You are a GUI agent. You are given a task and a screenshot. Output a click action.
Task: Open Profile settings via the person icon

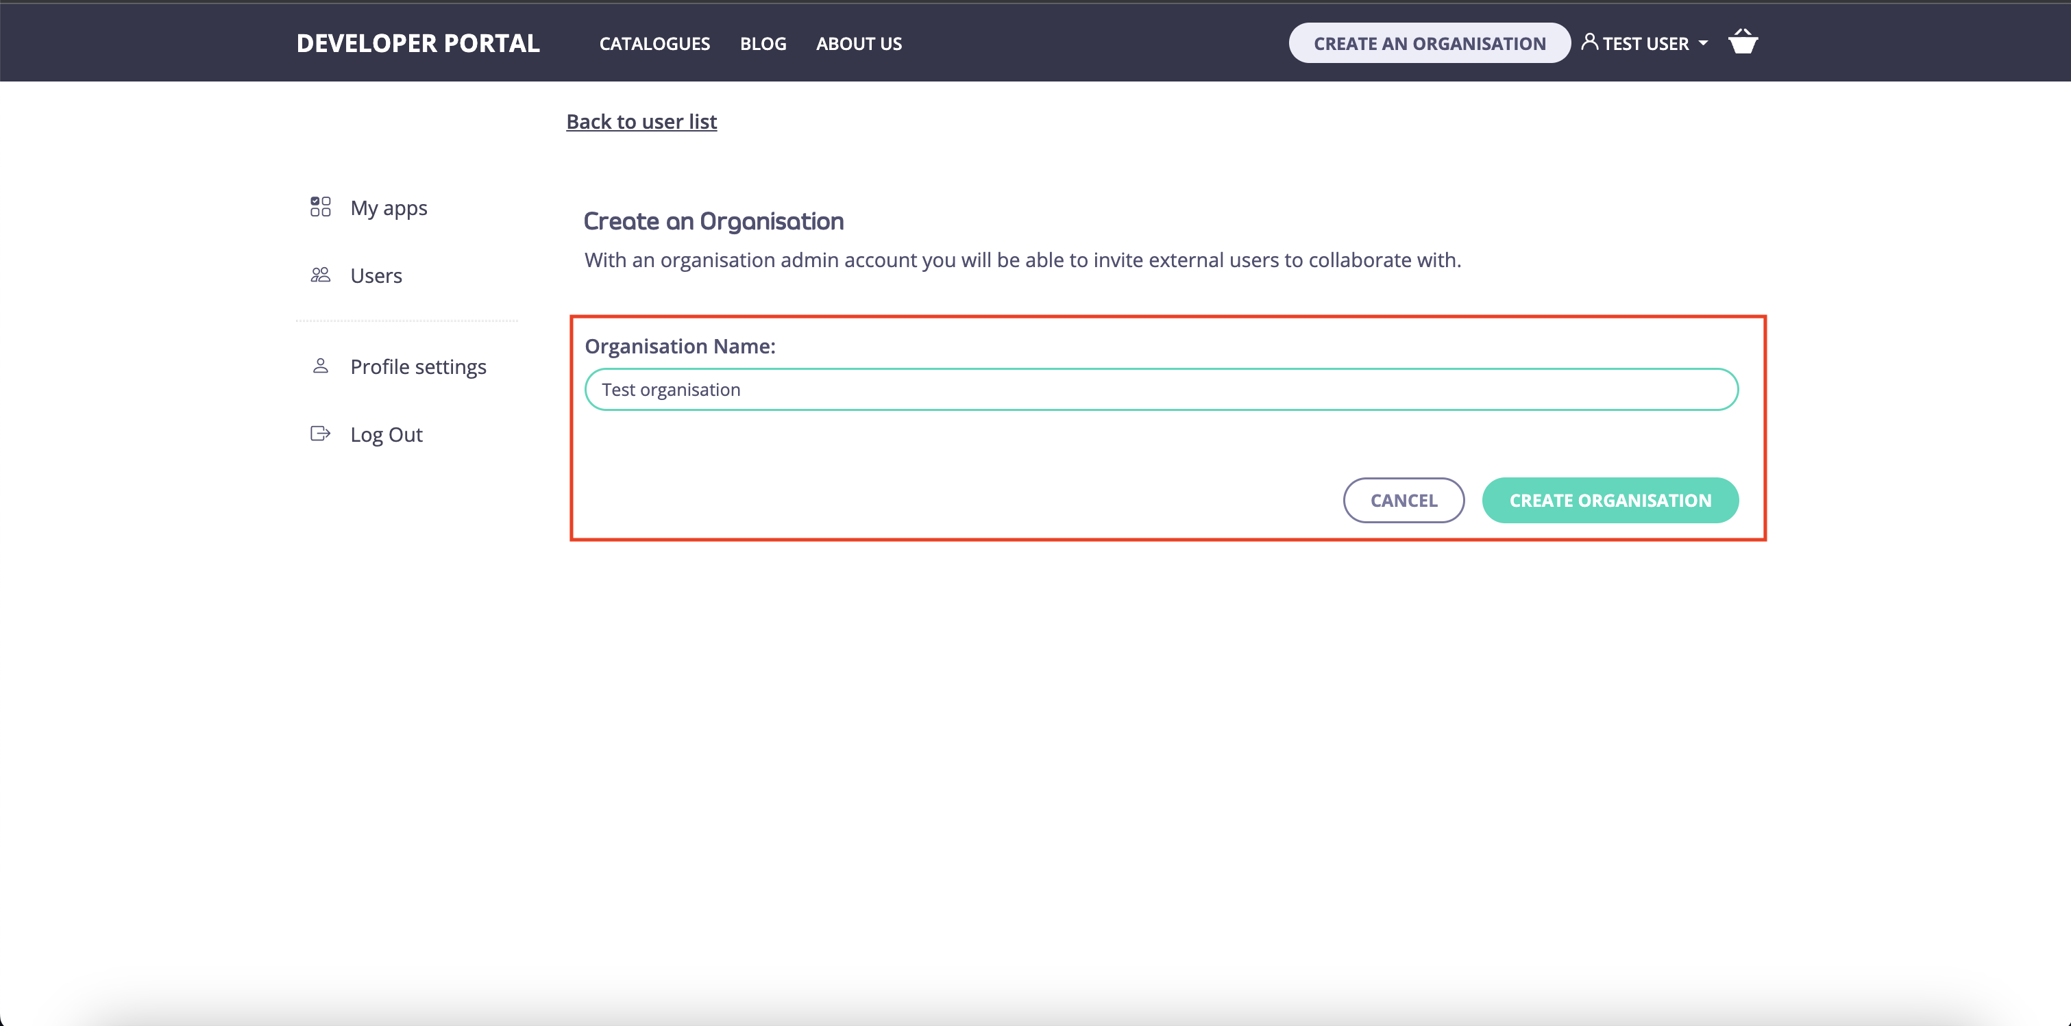(321, 366)
